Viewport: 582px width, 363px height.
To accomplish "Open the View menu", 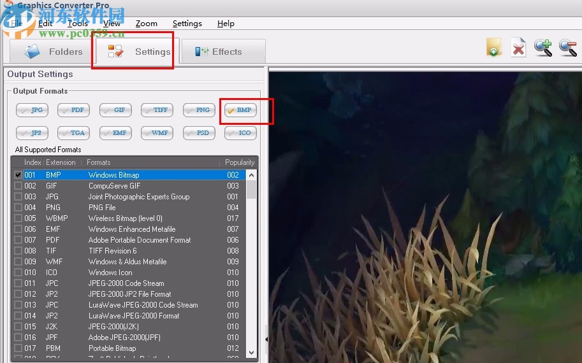I will point(112,24).
